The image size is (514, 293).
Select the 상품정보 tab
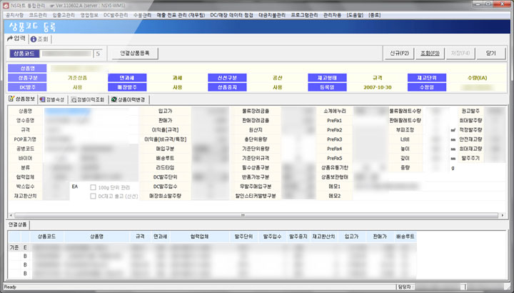[21, 99]
